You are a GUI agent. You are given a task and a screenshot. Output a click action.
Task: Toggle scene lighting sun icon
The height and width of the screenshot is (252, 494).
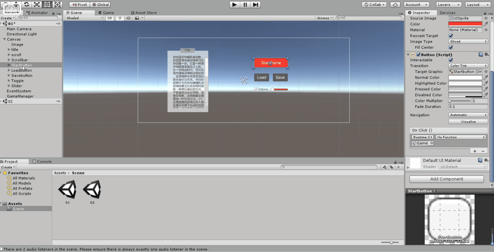pyautogui.click(x=120, y=18)
